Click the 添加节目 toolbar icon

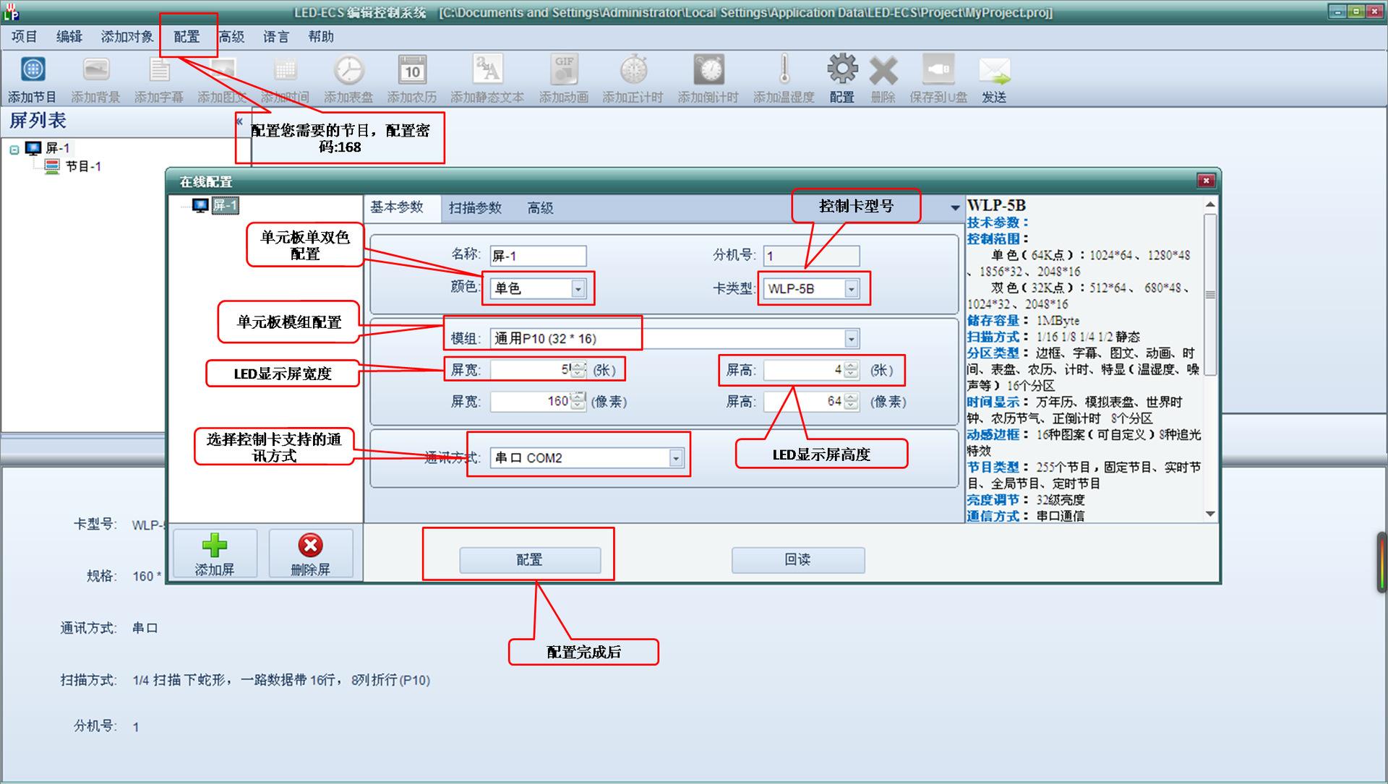point(33,70)
